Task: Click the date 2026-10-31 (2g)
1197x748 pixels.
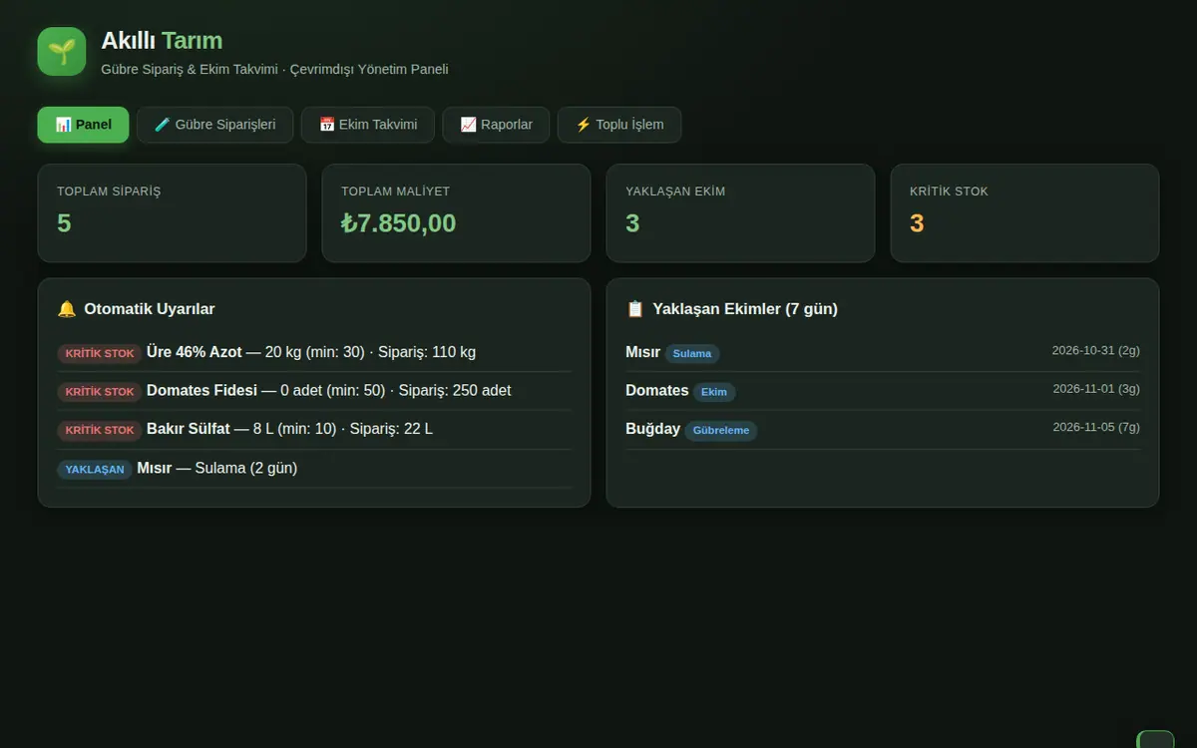Action: pyautogui.click(x=1096, y=351)
